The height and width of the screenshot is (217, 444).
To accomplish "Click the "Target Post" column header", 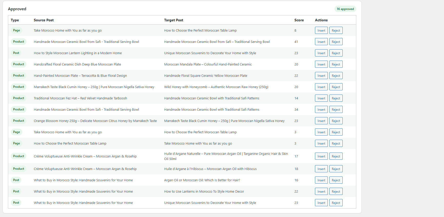I will pos(174,20).
